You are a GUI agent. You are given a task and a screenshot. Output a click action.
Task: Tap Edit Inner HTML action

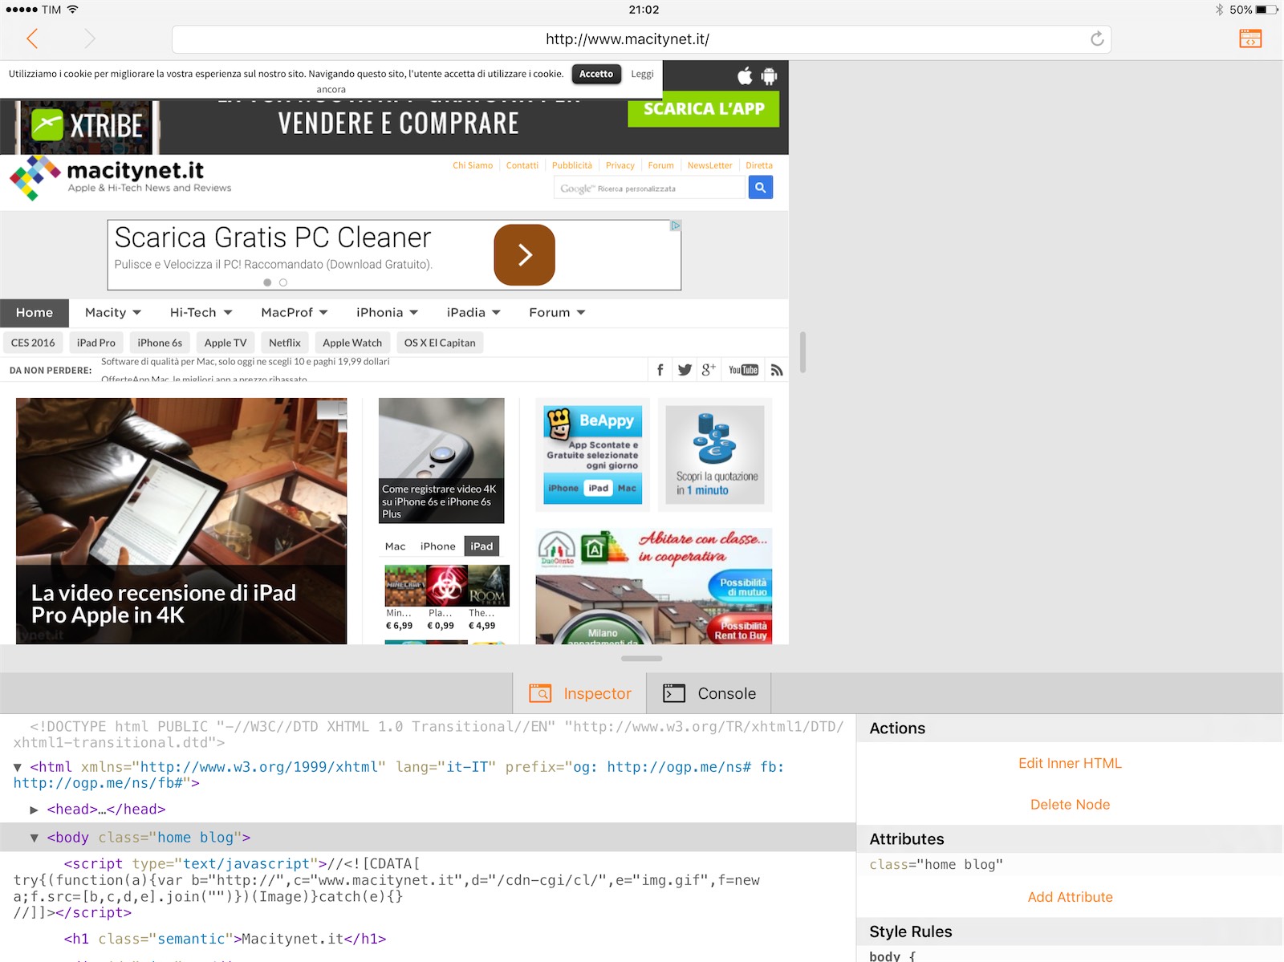(x=1070, y=763)
